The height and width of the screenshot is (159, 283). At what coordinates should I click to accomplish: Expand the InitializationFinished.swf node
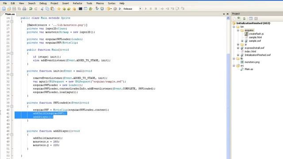tap(238, 55)
